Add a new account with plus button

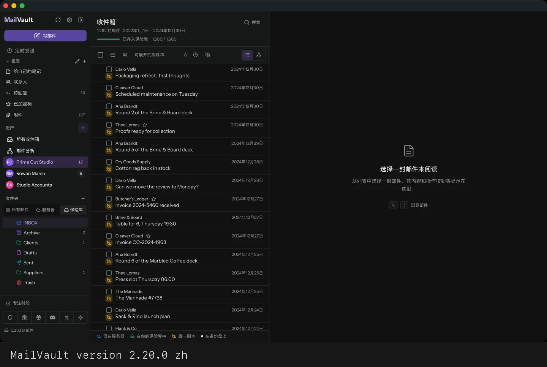(x=83, y=128)
